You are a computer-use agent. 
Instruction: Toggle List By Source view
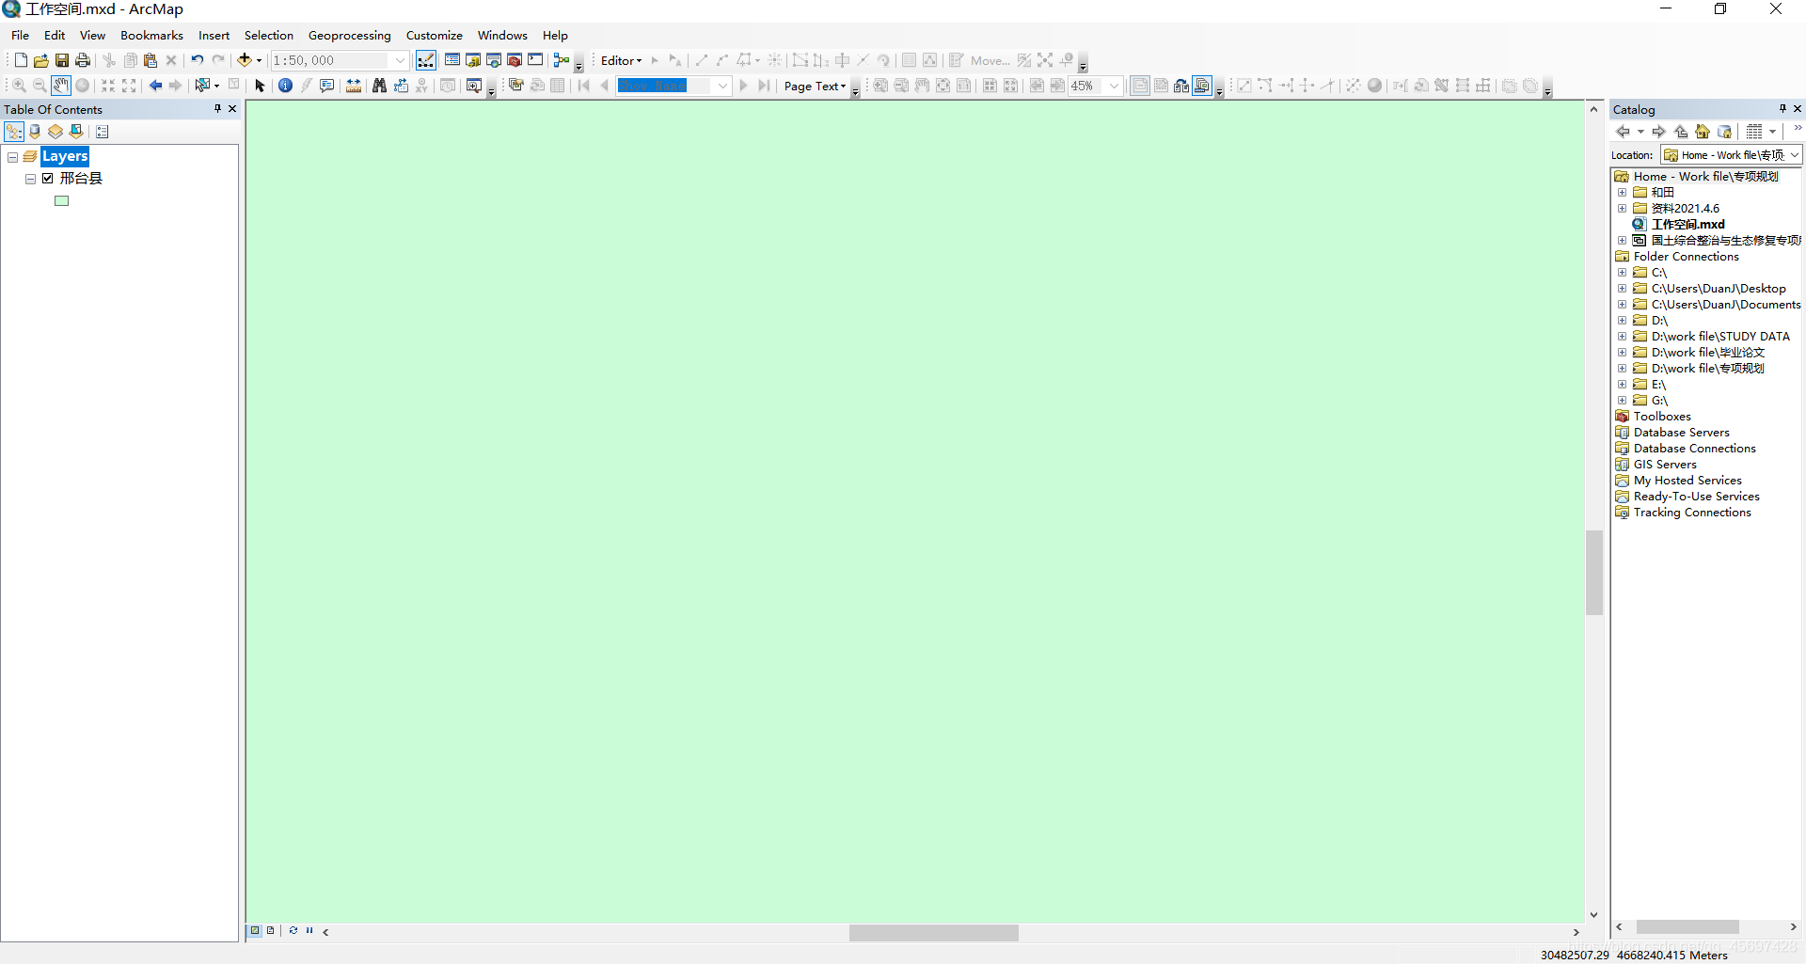35,132
